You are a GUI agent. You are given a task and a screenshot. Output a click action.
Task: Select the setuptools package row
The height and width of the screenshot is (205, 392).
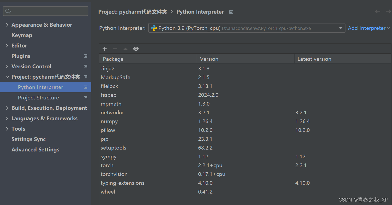245,148
